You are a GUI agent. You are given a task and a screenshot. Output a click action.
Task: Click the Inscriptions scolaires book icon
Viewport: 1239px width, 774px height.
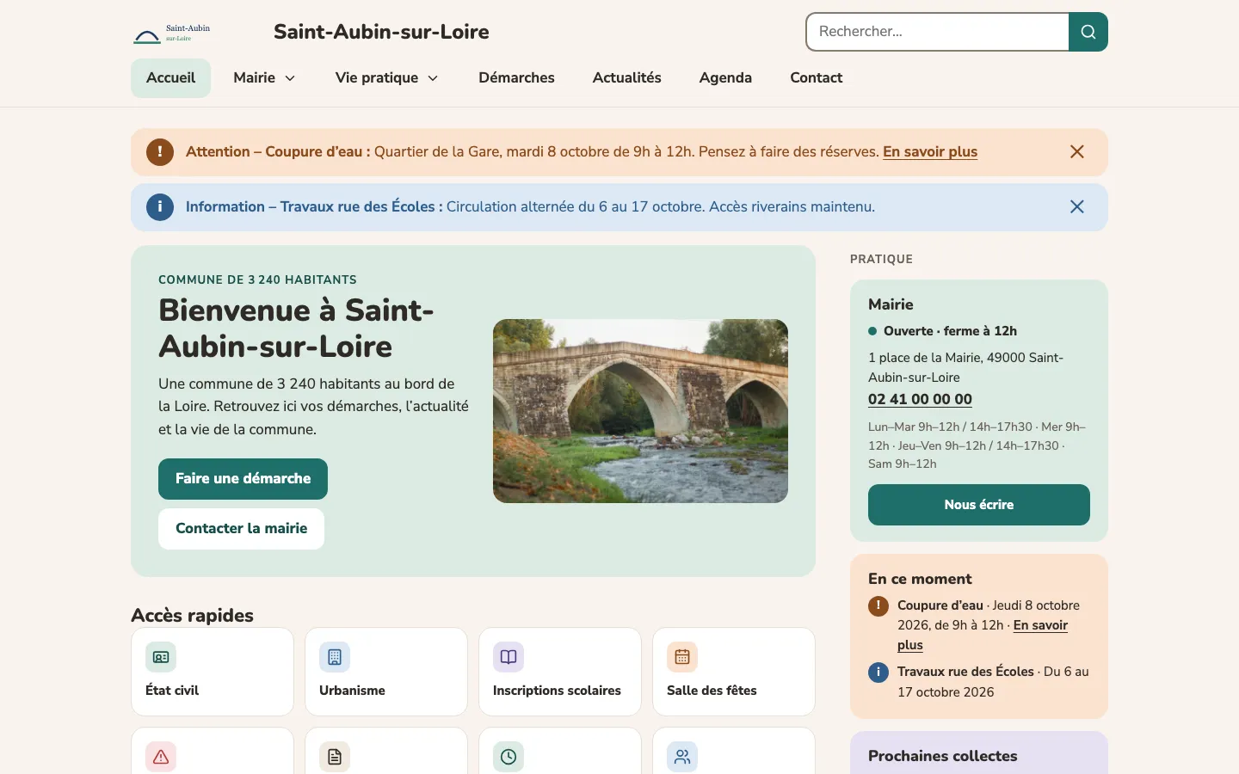[509, 657]
